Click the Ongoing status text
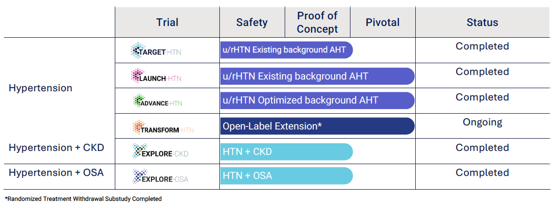Image resolution: width=553 pixels, height=208 pixels. (x=482, y=122)
